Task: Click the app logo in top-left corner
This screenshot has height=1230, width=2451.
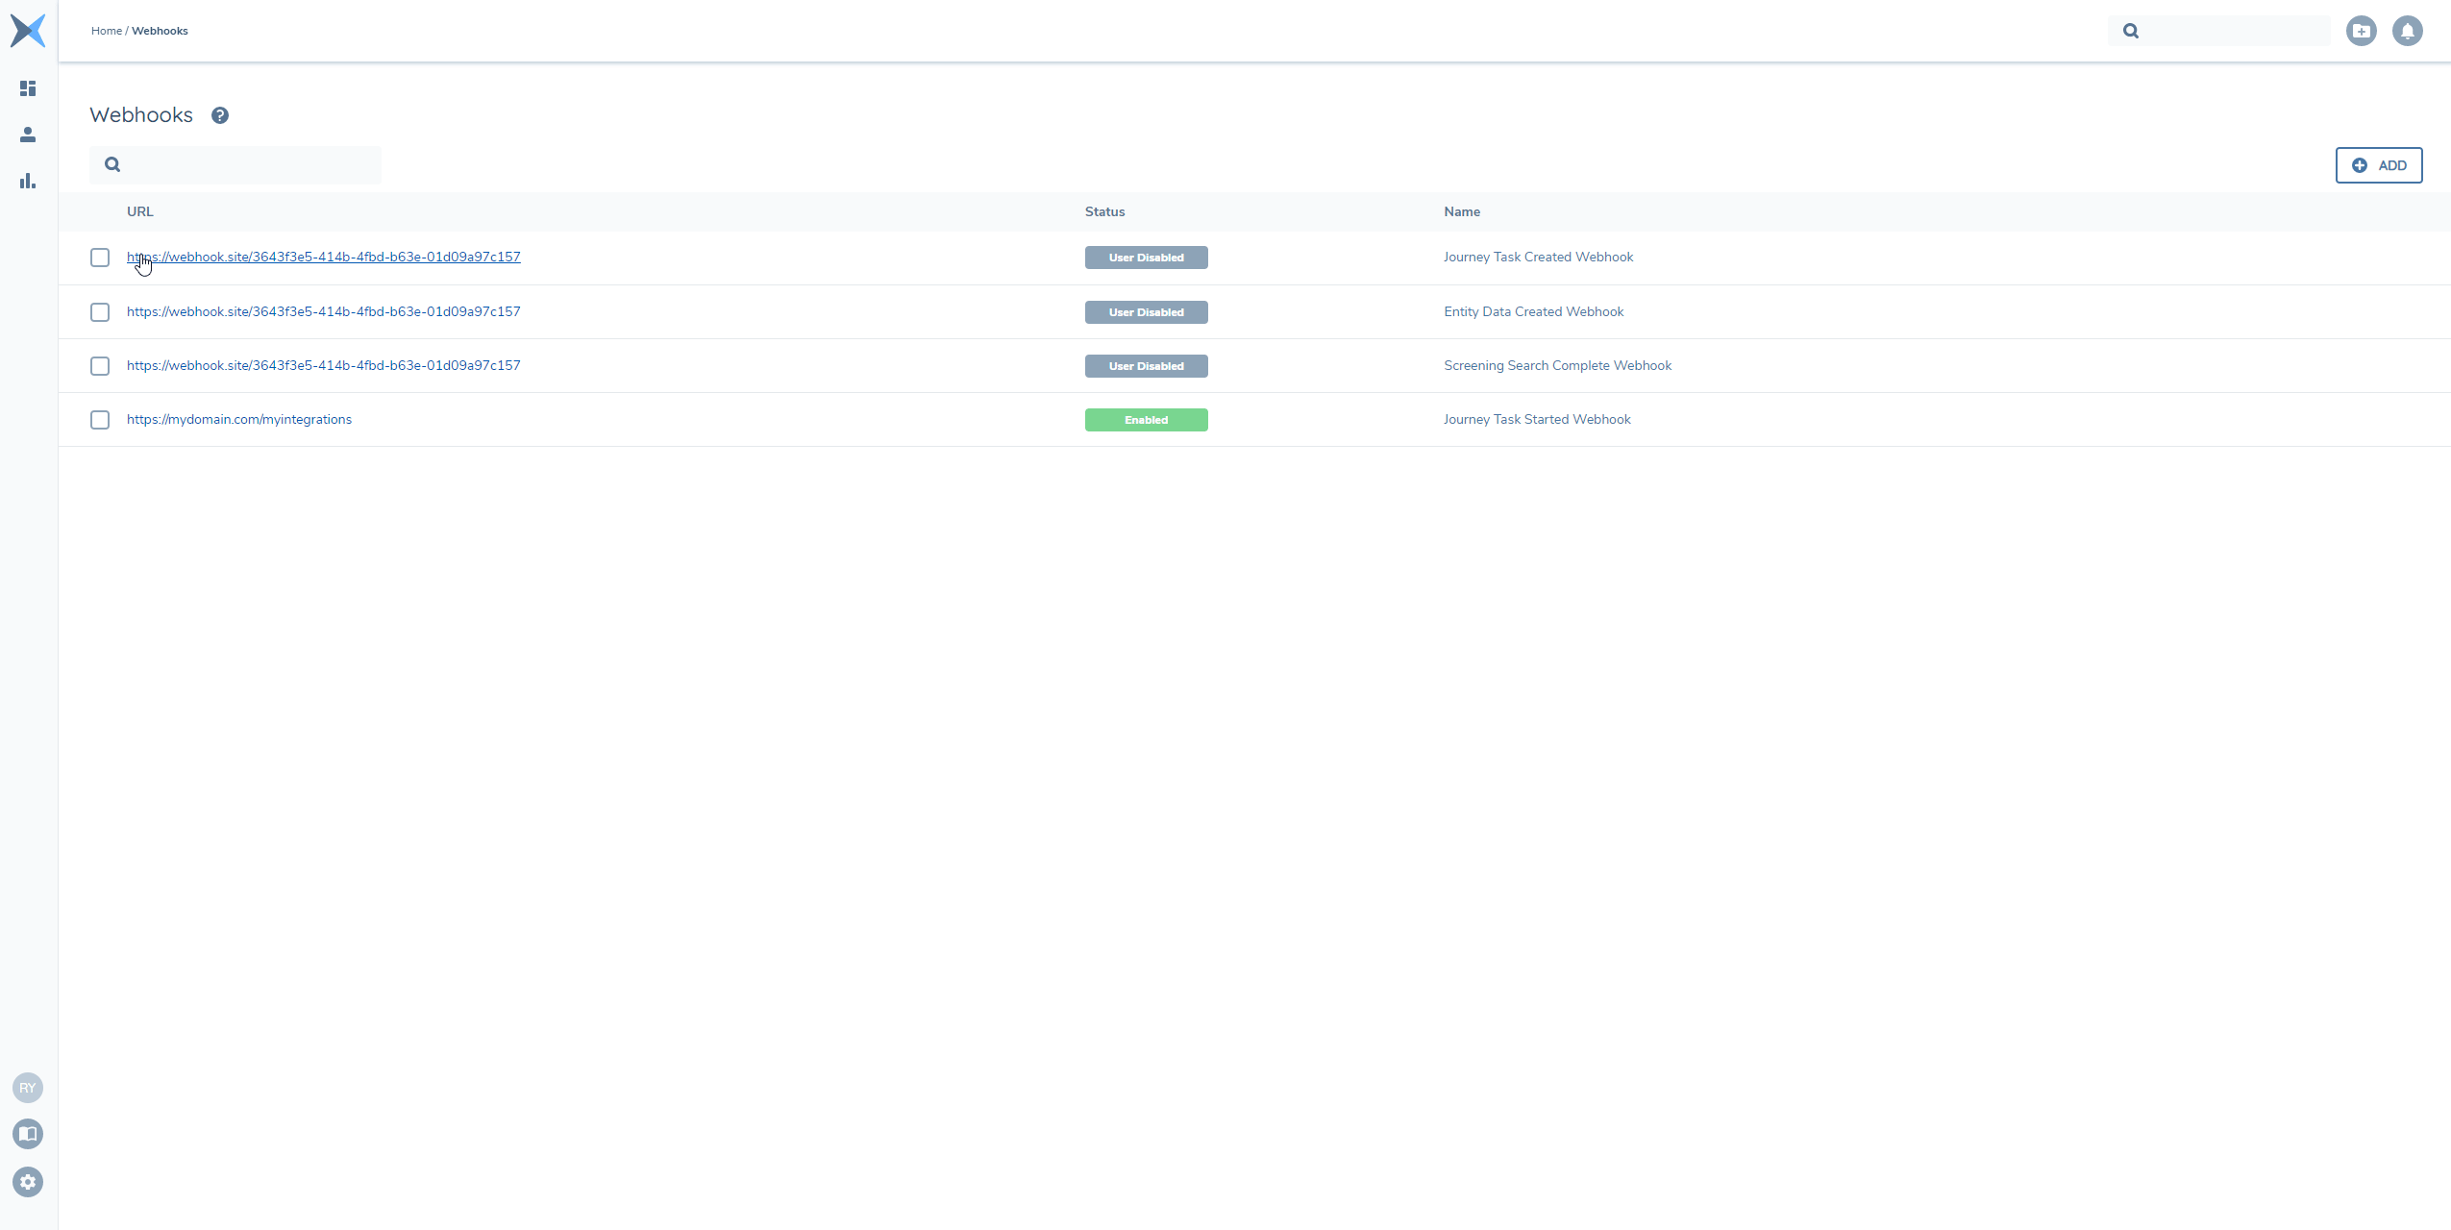Action: click(x=28, y=31)
